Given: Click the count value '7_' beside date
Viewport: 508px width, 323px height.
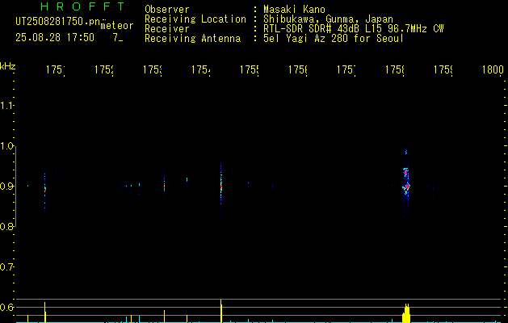Looking at the screenshot, I should point(118,38).
